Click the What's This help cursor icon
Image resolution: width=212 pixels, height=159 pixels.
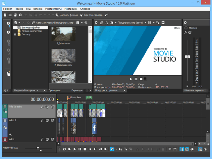coord(106,15)
